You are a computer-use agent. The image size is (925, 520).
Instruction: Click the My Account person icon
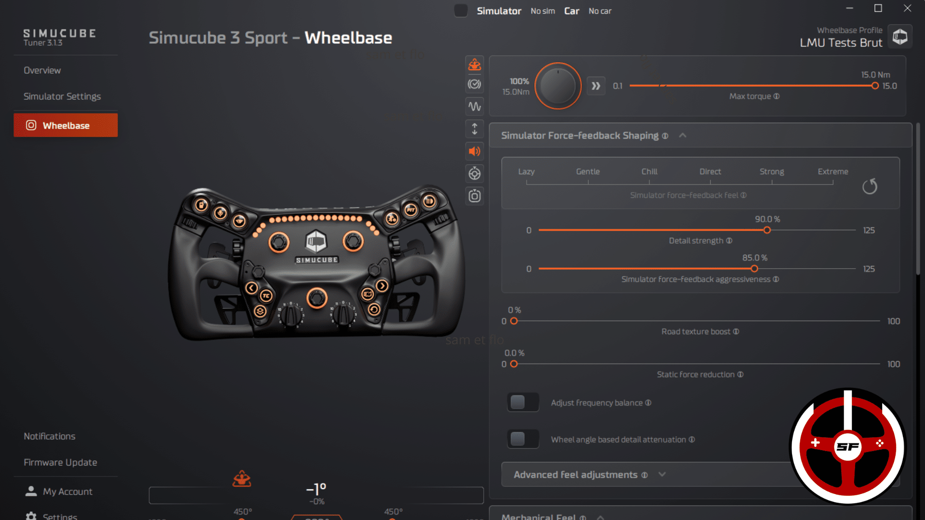click(x=31, y=491)
